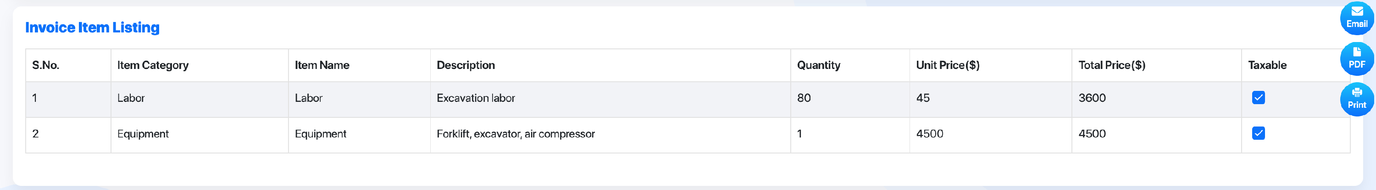
Task: Click the Print floating button
Action: point(1356,99)
